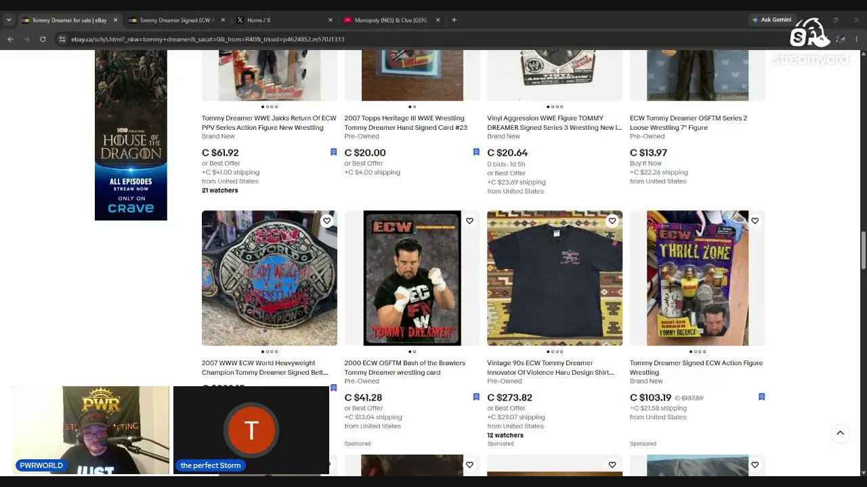Image resolution: width=867 pixels, height=487 pixels.
Task: Expand the tab search dropdown
Action: [9, 20]
